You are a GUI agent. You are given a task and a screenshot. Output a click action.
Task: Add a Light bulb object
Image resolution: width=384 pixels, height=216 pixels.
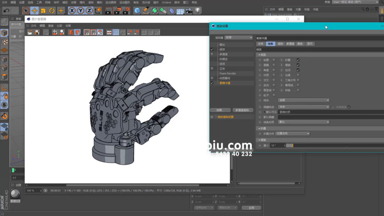(x=198, y=11)
